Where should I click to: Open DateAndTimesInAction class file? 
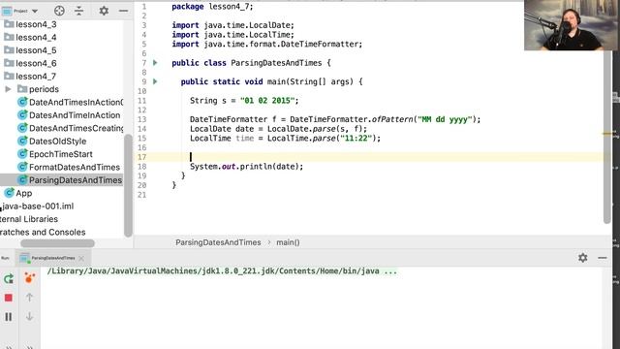point(76,103)
